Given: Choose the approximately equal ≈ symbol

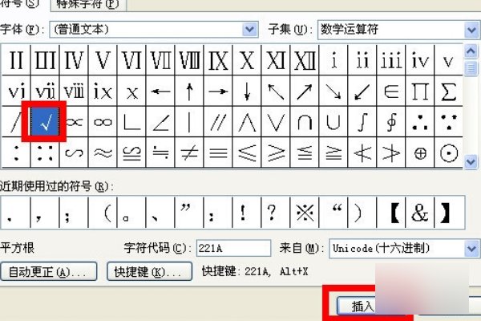Looking at the screenshot, I should pyautogui.click(x=103, y=152).
